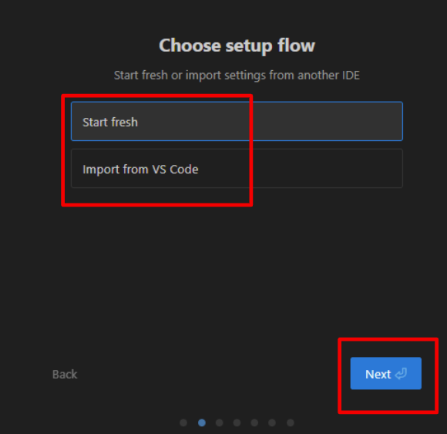Click the subtitle about importing IDE settings
The height and width of the screenshot is (434, 447).
point(237,76)
